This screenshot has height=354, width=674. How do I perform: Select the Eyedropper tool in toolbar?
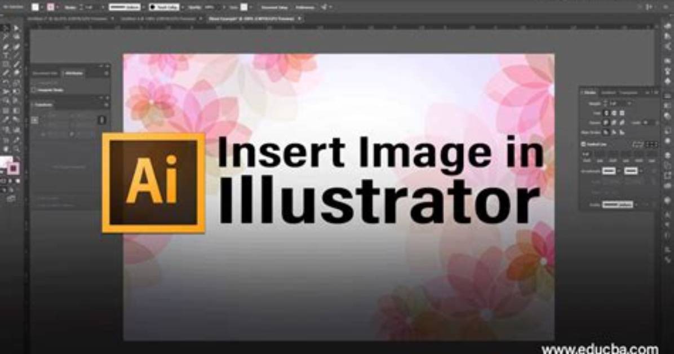[6, 119]
